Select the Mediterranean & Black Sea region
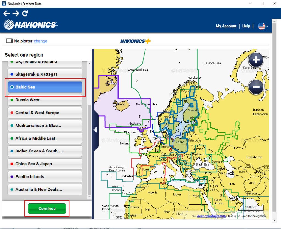 click(x=45, y=126)
